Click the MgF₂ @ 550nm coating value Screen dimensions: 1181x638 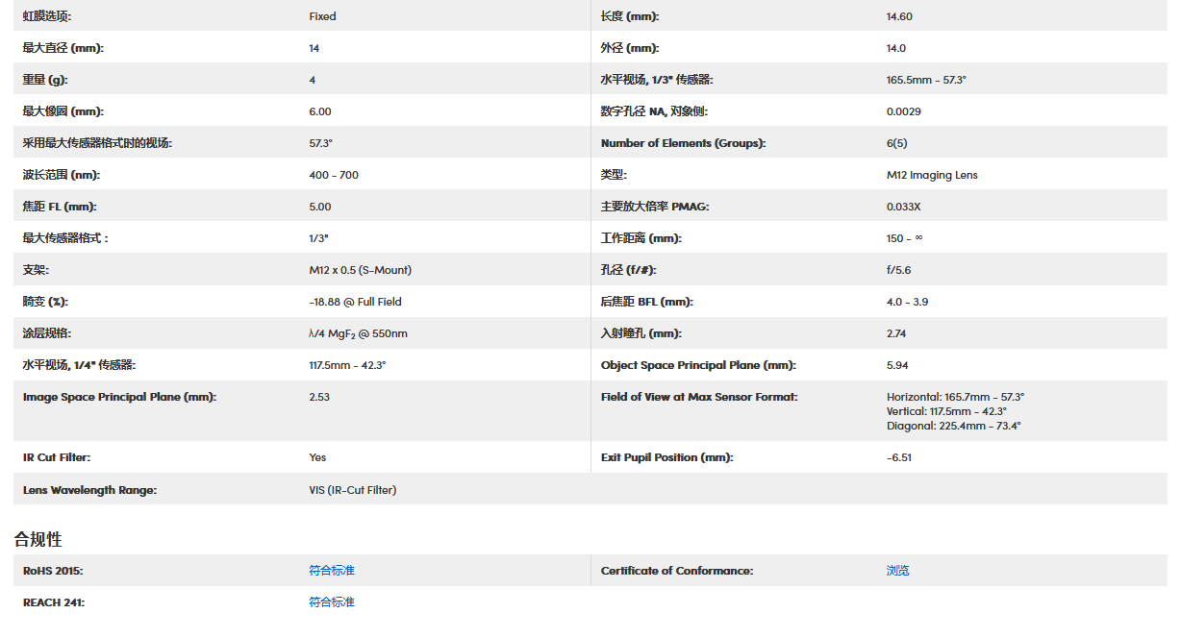pos(358,333)
